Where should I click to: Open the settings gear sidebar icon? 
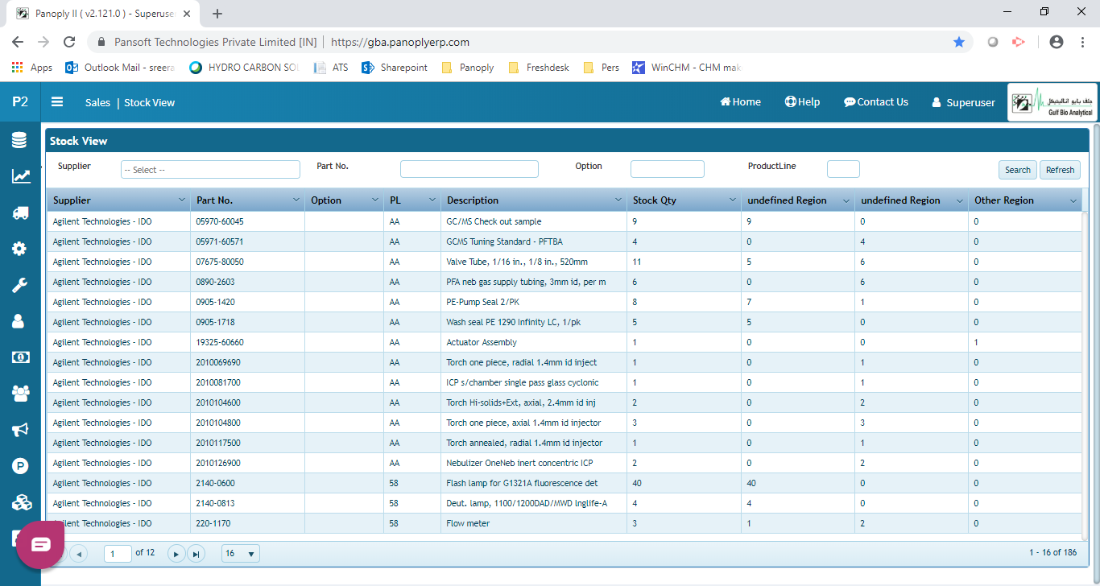click(19, 249)
